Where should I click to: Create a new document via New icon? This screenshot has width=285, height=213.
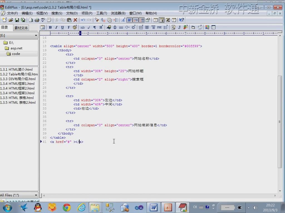pos(4,20)
